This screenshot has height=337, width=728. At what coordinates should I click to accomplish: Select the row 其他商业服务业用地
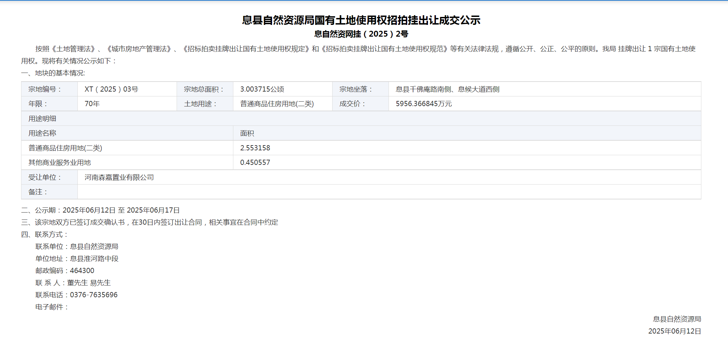tap(361, 162)
